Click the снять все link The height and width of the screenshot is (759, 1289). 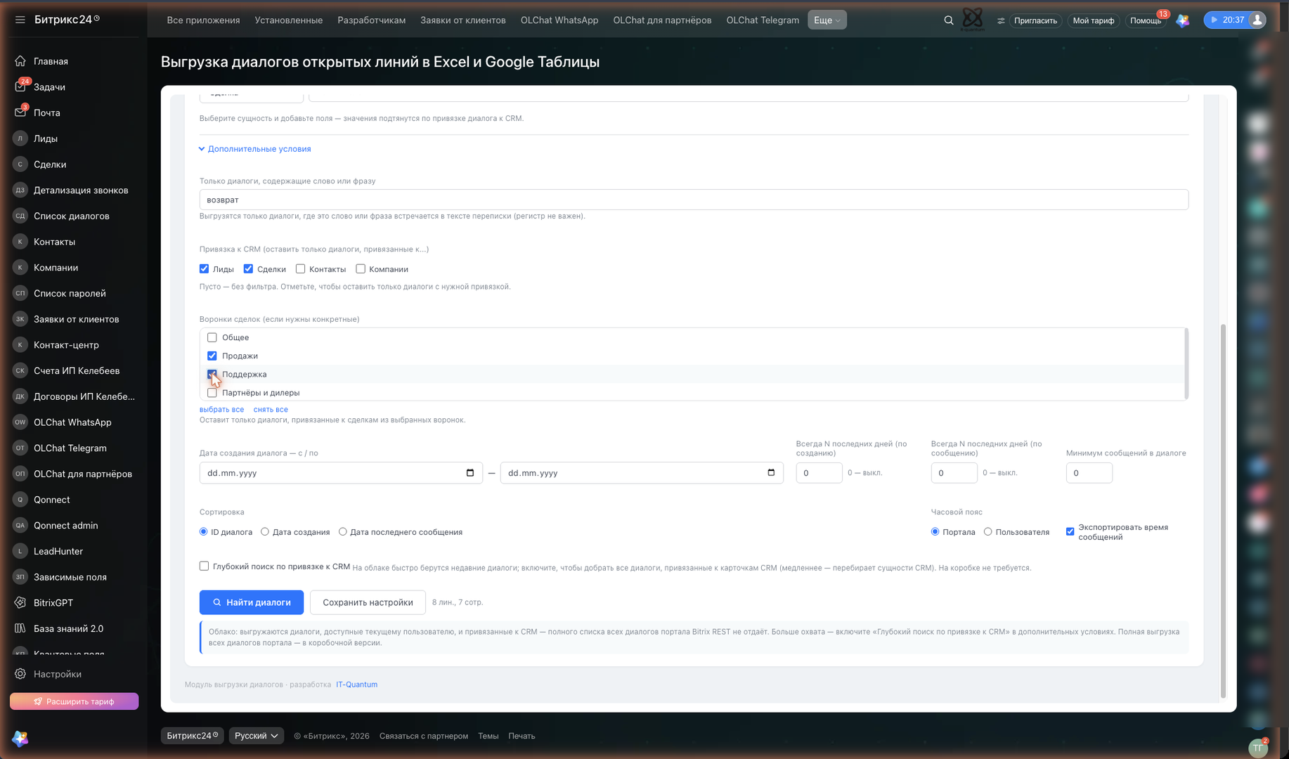271,409
